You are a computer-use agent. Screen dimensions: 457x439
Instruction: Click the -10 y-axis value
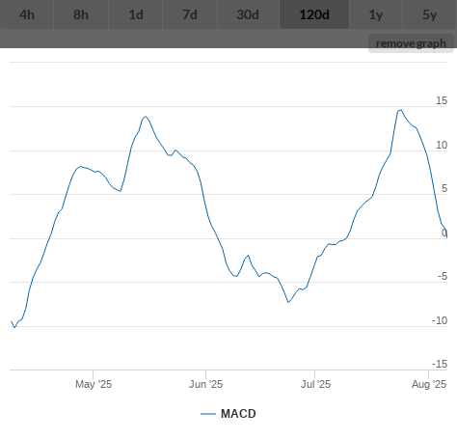pos(440,320)
